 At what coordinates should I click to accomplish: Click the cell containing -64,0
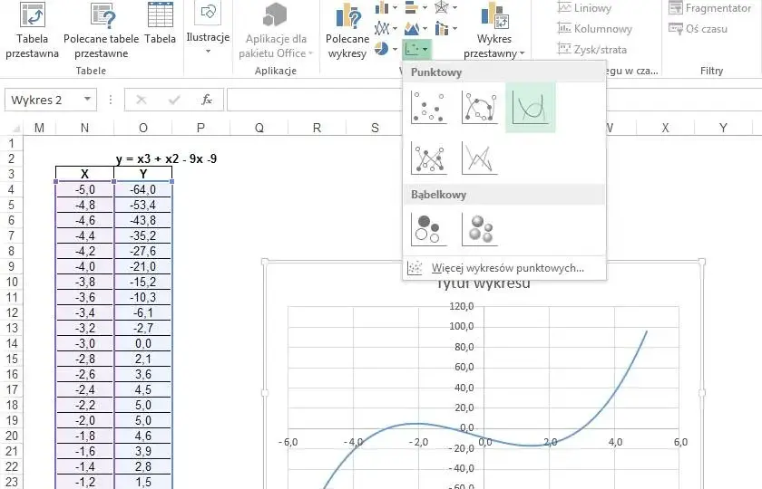pos(143,189)
